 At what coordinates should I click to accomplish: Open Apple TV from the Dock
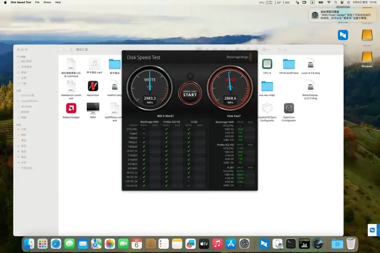pos(204,244)
